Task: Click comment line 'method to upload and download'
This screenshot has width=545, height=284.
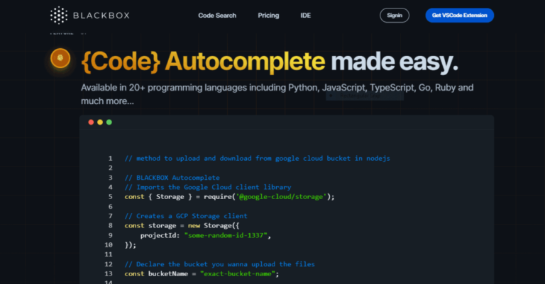Action: tap(257, 159)
